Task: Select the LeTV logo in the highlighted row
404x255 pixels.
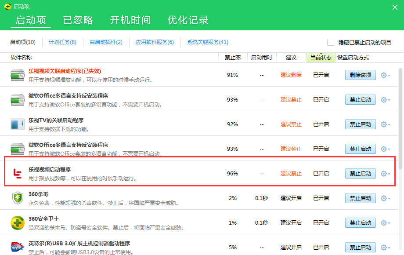Action: pos(17,173)
